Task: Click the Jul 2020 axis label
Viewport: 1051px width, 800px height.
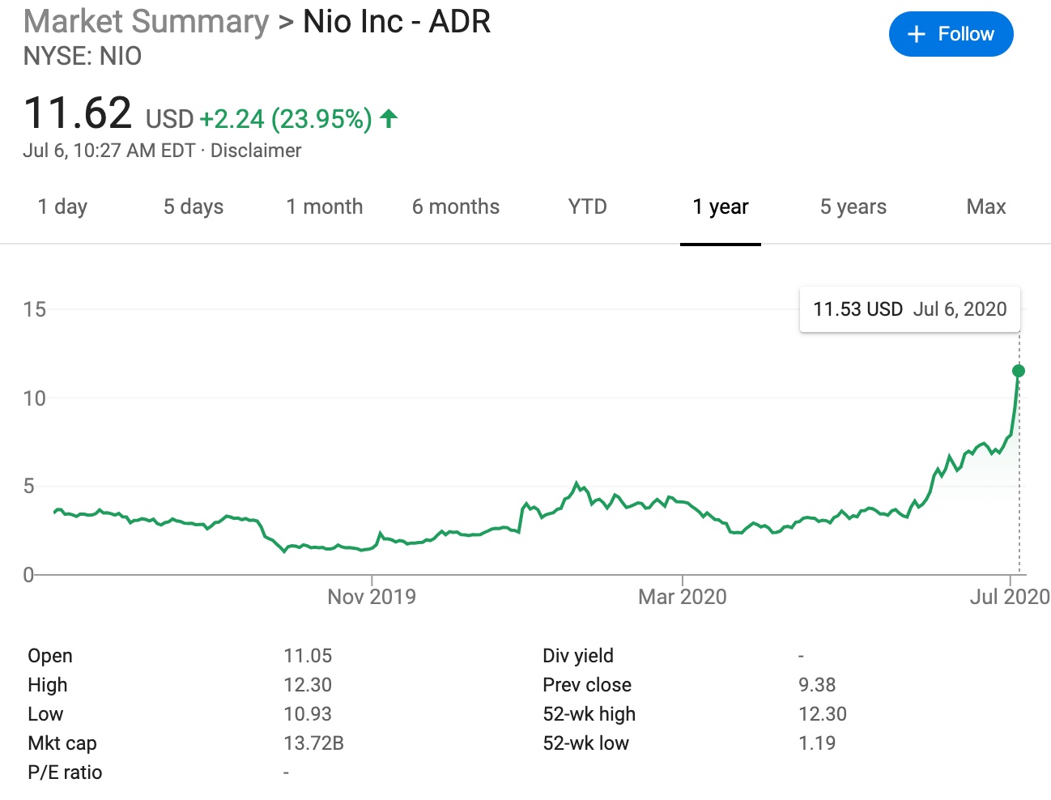Action: pyautogui.click(x=1009, y=597)
